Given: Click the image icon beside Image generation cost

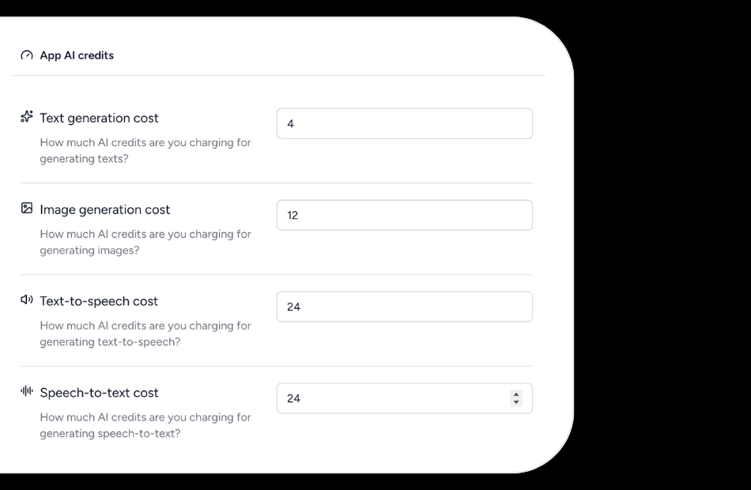Looking at the screenshot, I should 25,209.
